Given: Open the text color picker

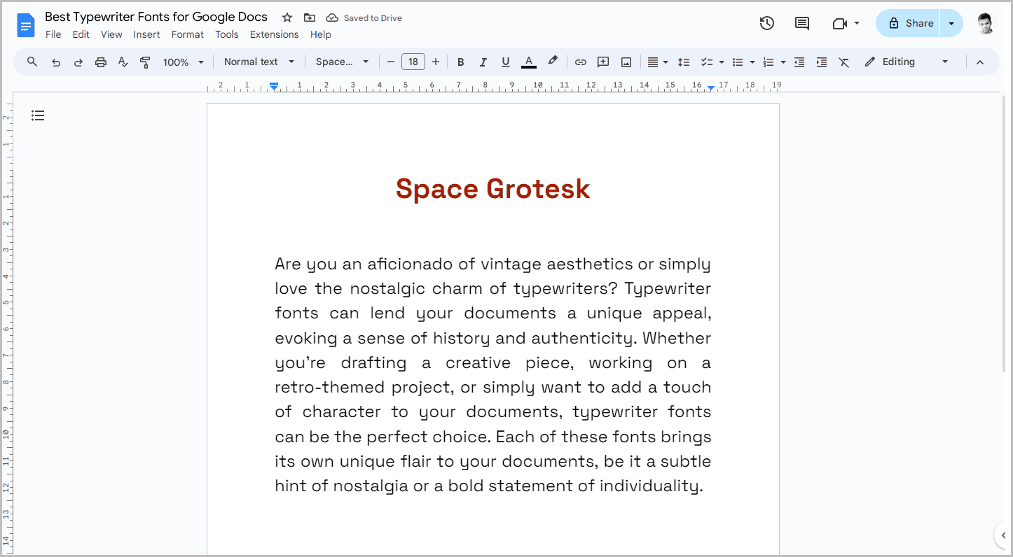Looking at the screenshot, I should click(x=529, y=62).
